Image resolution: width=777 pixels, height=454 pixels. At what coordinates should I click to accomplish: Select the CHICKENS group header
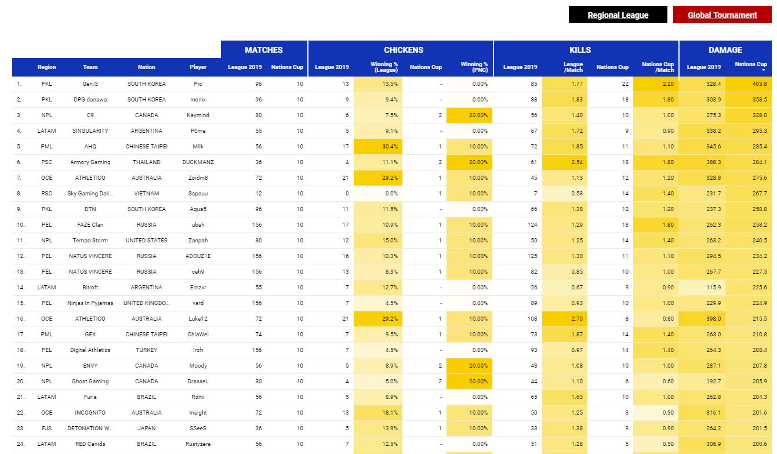click(x=404, y=50)
